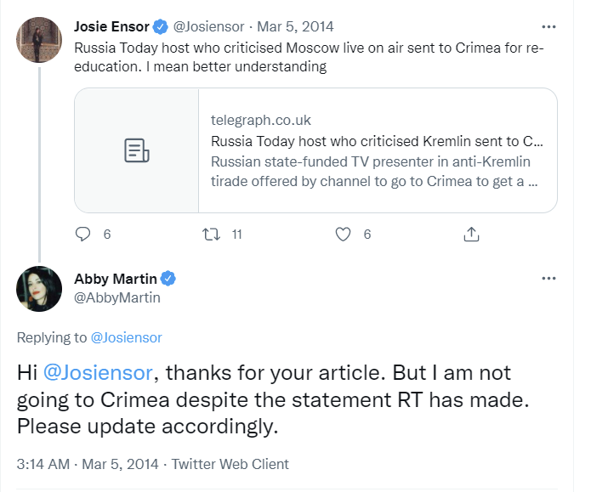Open Abby Martin's profile picture
The image size is (591, 492).
[x=39, y=289]
